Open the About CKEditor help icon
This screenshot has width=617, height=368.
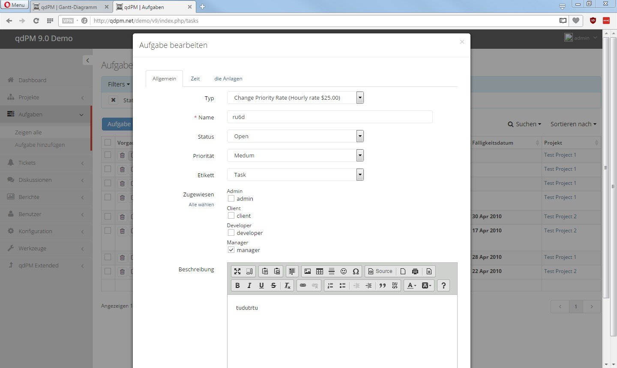click(x=443, y=285)
